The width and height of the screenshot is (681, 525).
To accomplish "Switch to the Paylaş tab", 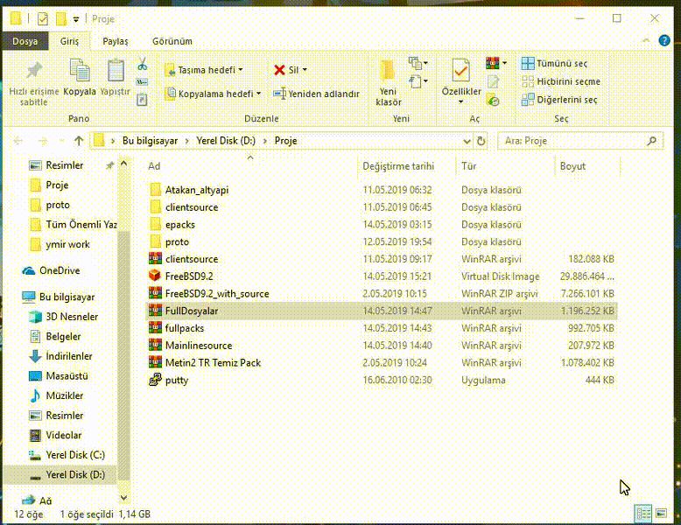I will tap(115, 41).
